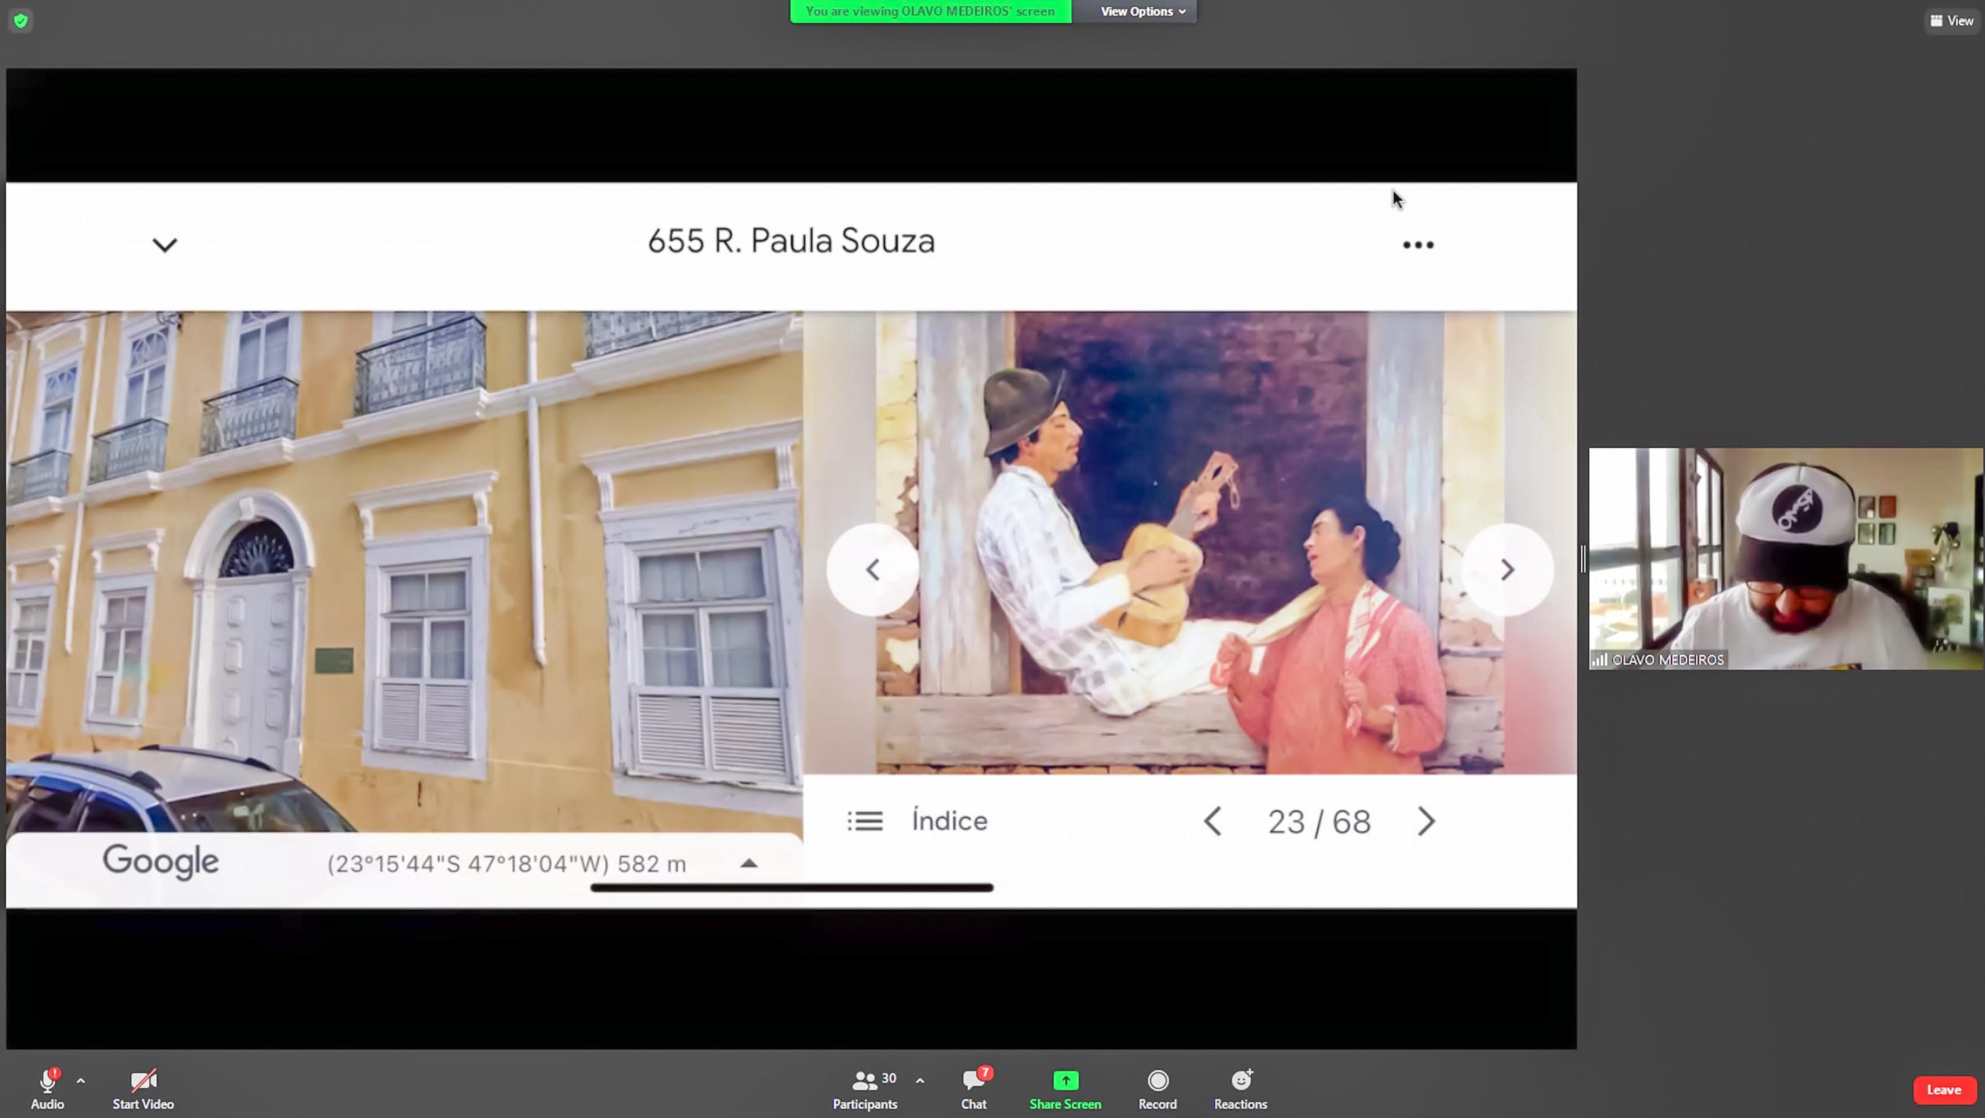Go to next slide after 23 / 68
Image resolution: width=1985 pixels, height=1118 pixels.
pos(1426,821)
